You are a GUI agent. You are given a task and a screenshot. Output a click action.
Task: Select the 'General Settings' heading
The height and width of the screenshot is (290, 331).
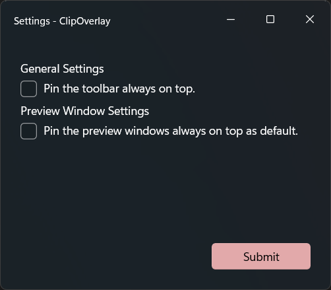62,69
